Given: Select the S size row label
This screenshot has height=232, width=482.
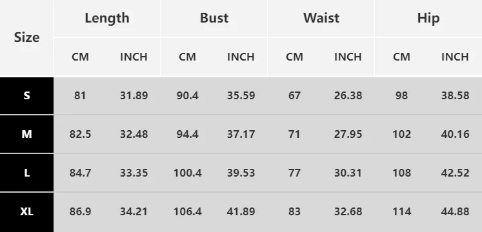Looking at the screenshot, I should coord(26,96).
